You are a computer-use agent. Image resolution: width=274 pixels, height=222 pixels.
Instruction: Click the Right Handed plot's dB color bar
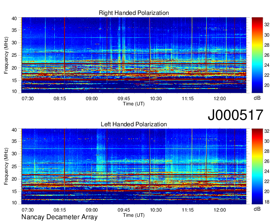[x=257, y=55]
